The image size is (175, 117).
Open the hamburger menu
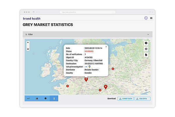151,18
